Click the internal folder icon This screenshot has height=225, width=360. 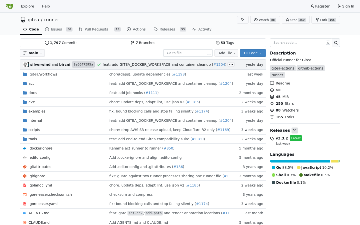coord(25,120)
